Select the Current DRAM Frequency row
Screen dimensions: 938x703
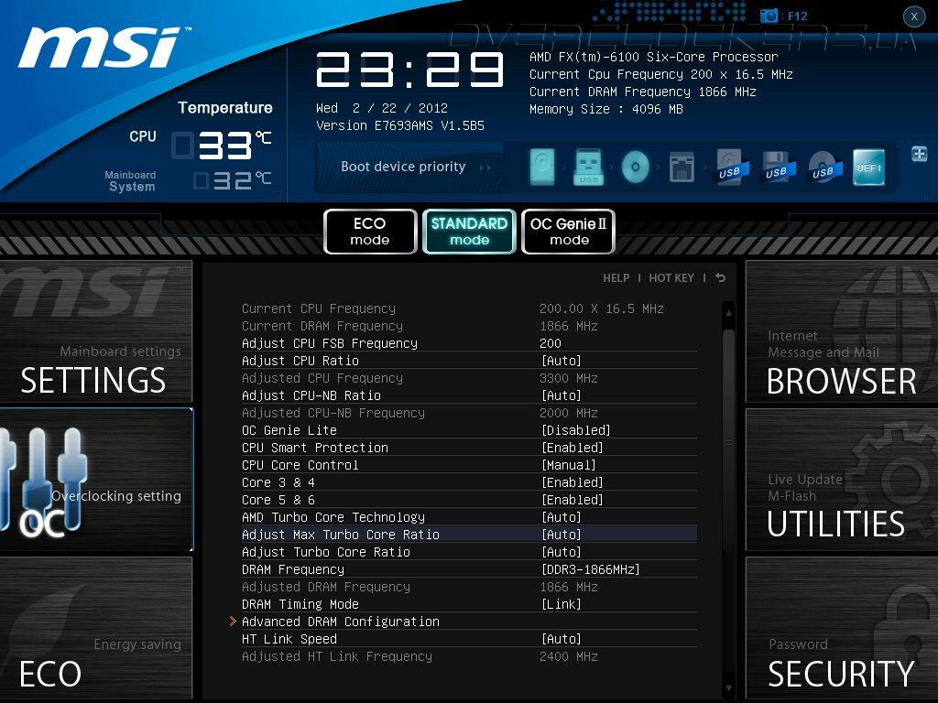click(x=469, y=326)
